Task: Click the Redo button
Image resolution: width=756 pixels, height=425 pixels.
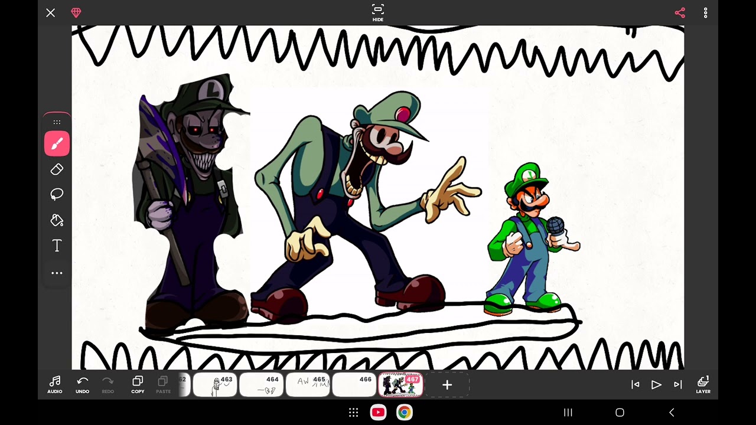Action: 107,384
